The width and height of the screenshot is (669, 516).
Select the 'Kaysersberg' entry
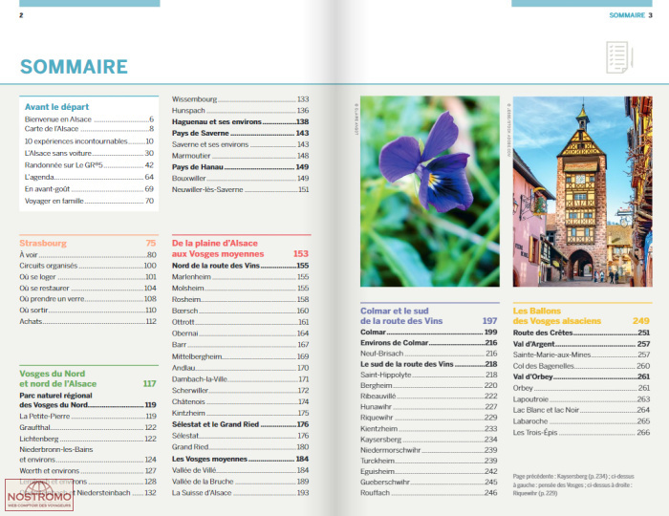coord(429,439)
